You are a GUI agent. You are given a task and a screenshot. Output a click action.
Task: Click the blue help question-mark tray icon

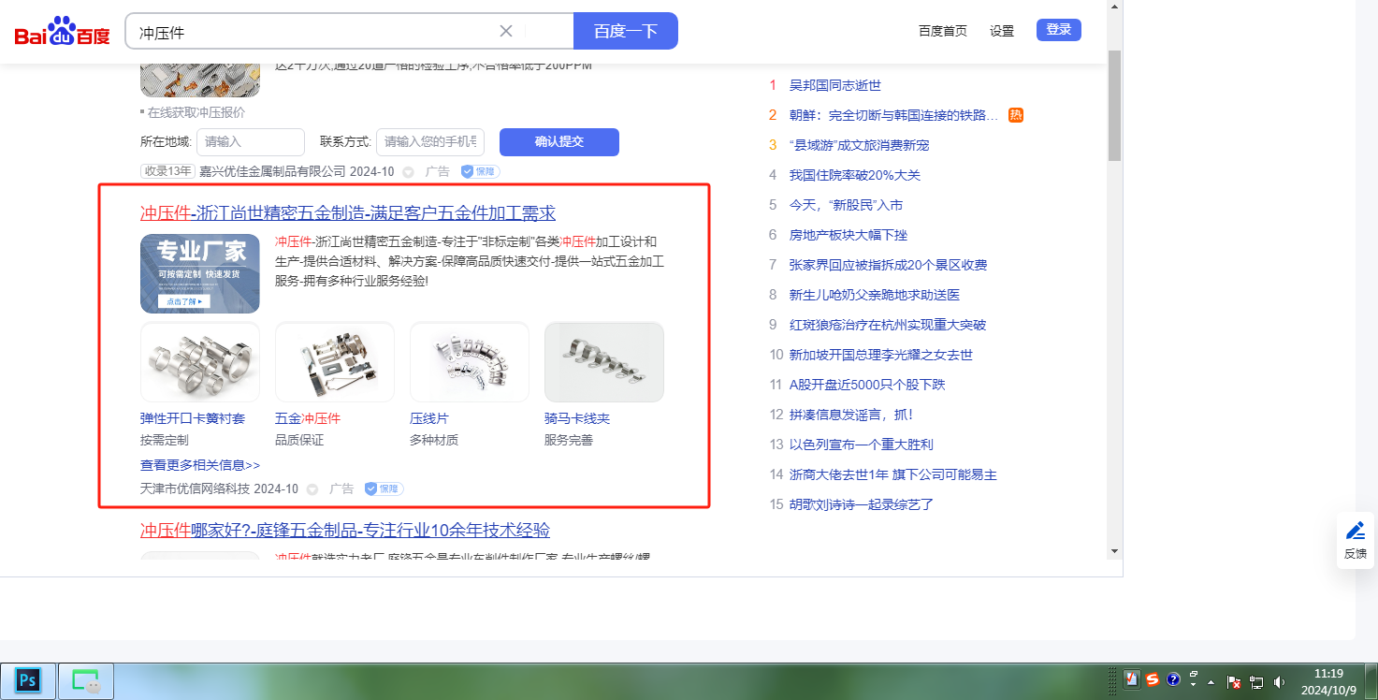pos(1173,679)
